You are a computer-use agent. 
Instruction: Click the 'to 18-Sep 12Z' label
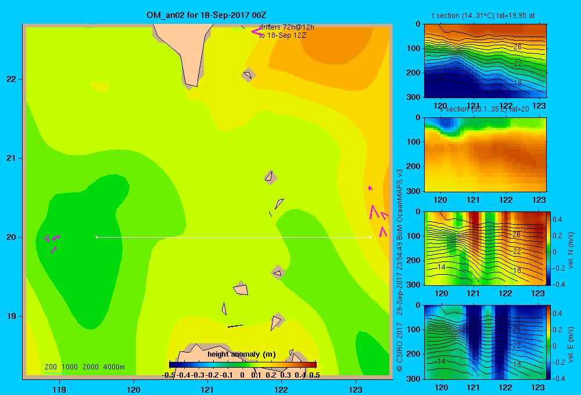283,35
